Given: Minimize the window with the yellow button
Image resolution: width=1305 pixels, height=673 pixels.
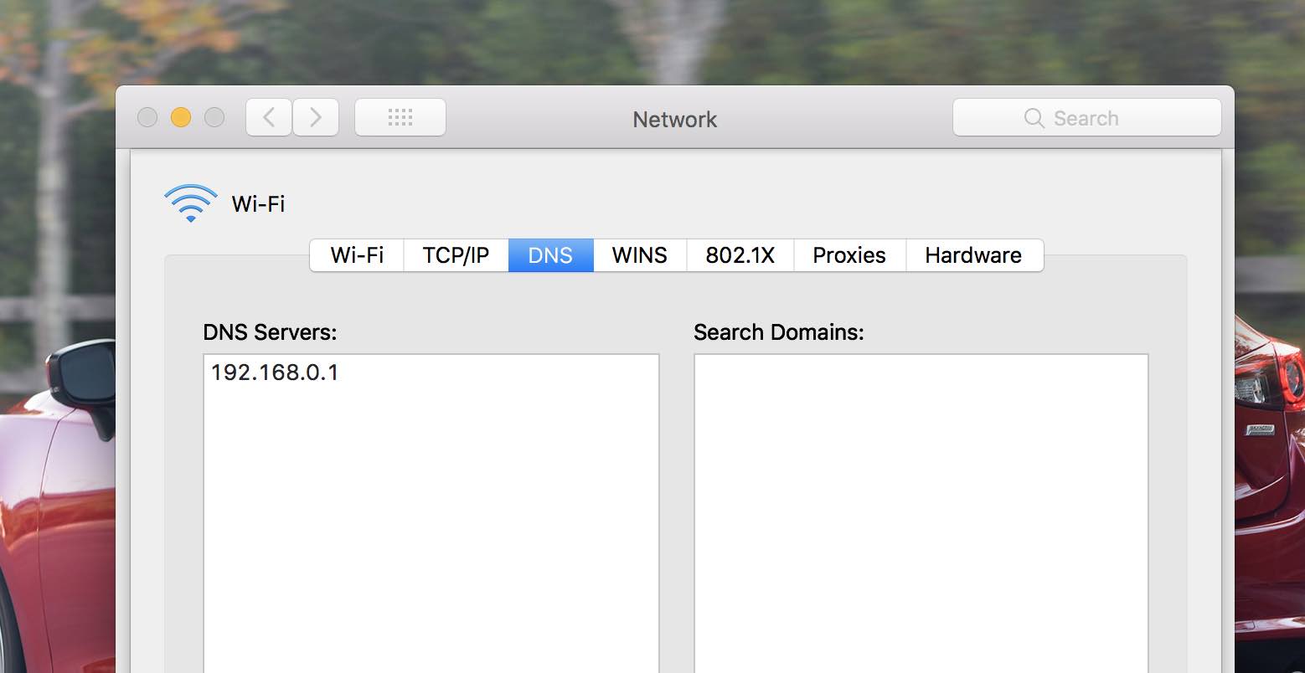Looking at the screenshot, I should point(181,118).
